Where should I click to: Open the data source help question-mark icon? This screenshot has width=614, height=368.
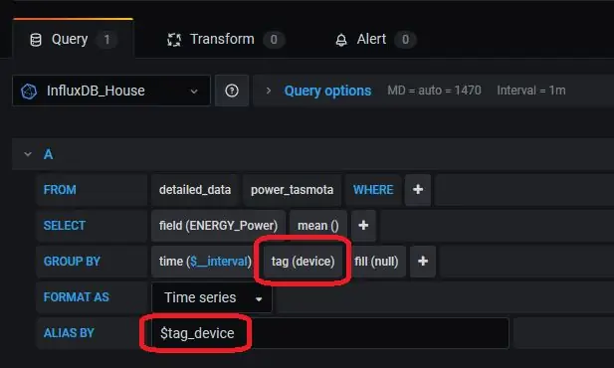(x=232, y=91)
